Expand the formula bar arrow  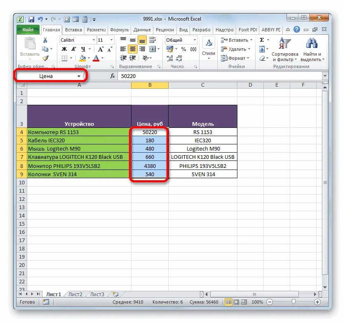tap(325, 76)
